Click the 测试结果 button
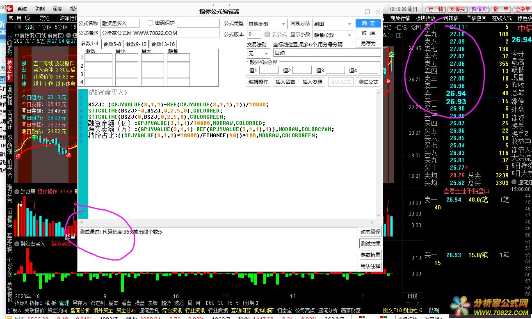 [x=370, y=243]
